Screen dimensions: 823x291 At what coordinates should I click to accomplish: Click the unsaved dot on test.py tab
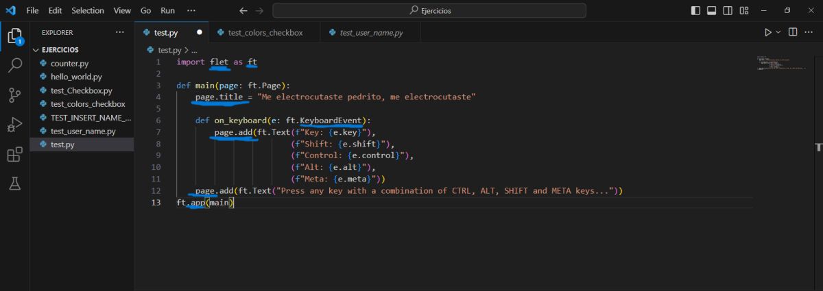point(200,32)
